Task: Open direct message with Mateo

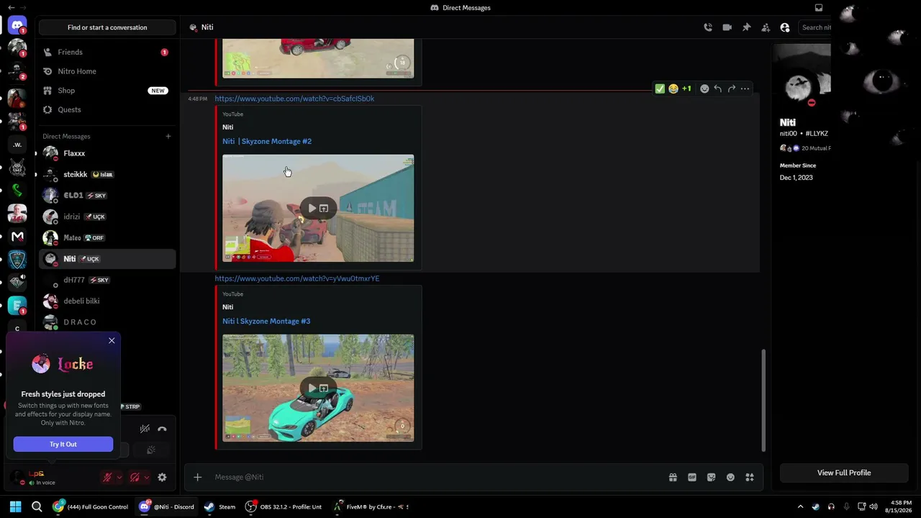Action: click(x=107, y=237)
